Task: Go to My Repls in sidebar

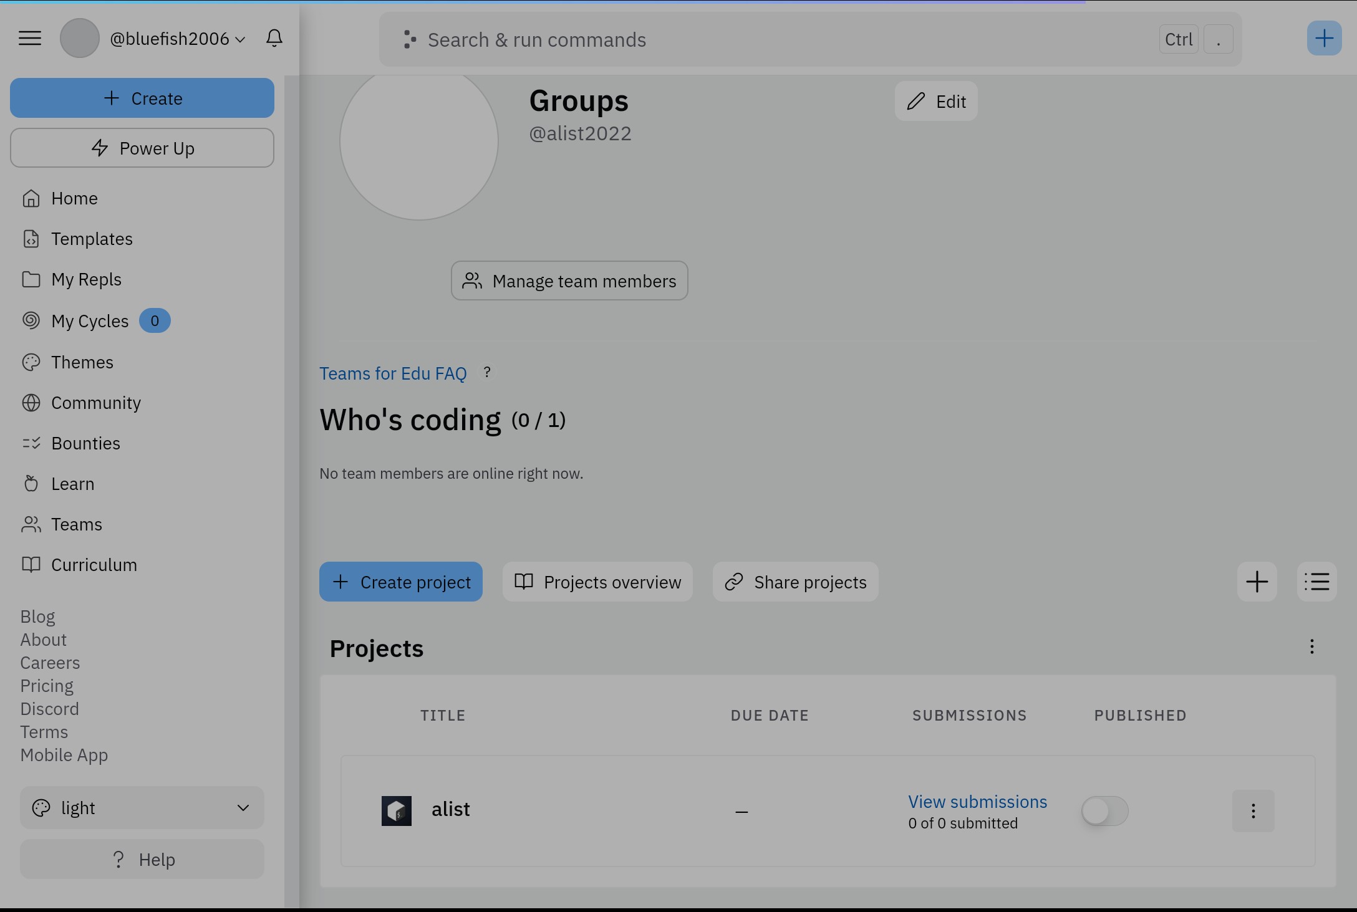Action: coord(86,279)
